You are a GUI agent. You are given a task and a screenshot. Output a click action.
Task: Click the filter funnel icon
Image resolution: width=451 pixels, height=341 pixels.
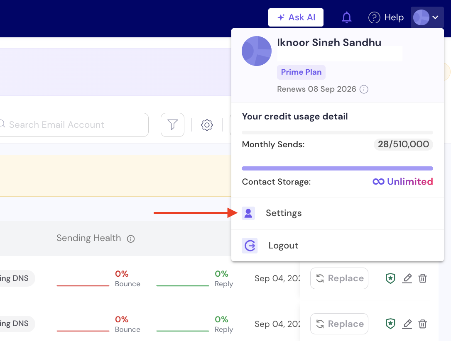[173, 125]
